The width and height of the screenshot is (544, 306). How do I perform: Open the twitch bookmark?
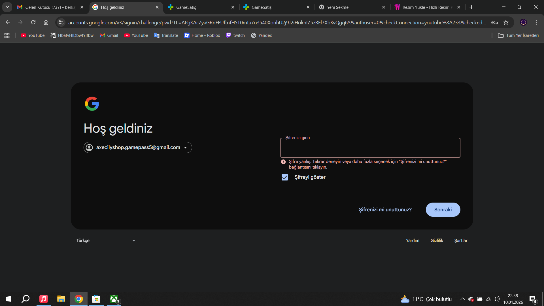pos(235,35)
